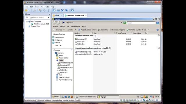Close the Windows Server 2008 tab
186x104 pixels.
(86, 15)
